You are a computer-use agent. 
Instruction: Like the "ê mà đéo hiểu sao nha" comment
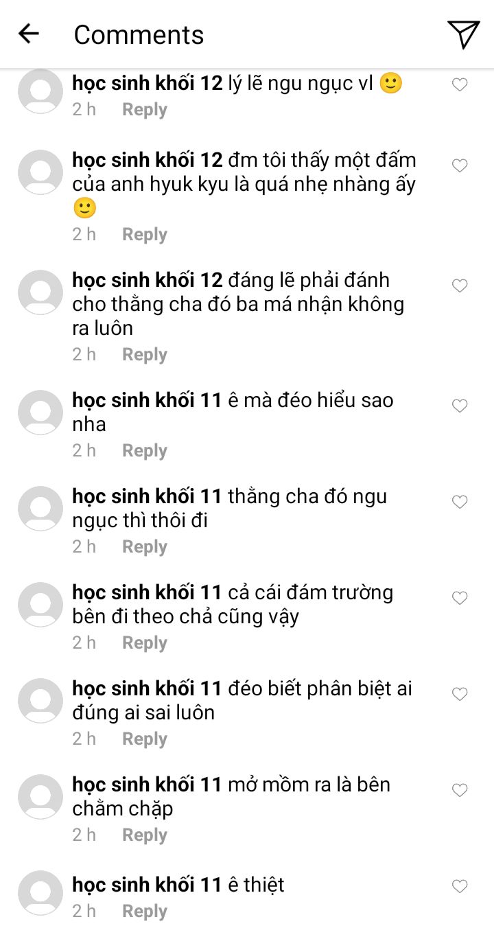(x=460, y=406)
